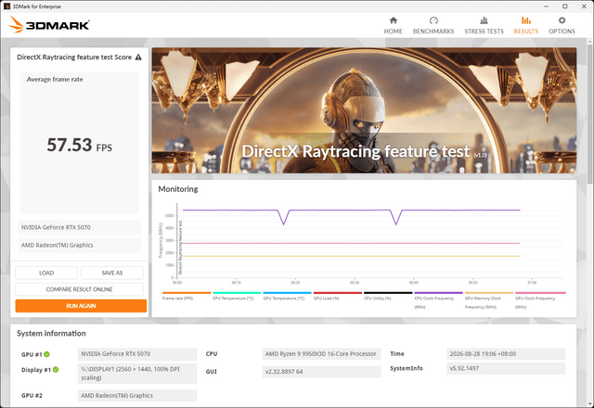This screenshot has height=408, width=594.
Task: Toggle CPU Clock Frequency legend entry
Action: click(x=438, y=300)
